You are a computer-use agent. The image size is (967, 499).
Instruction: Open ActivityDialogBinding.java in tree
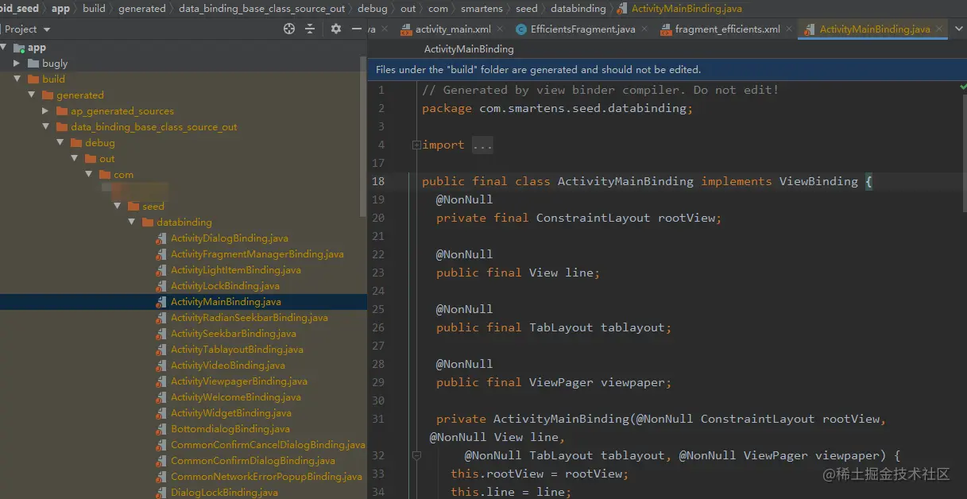coord(230,238)
